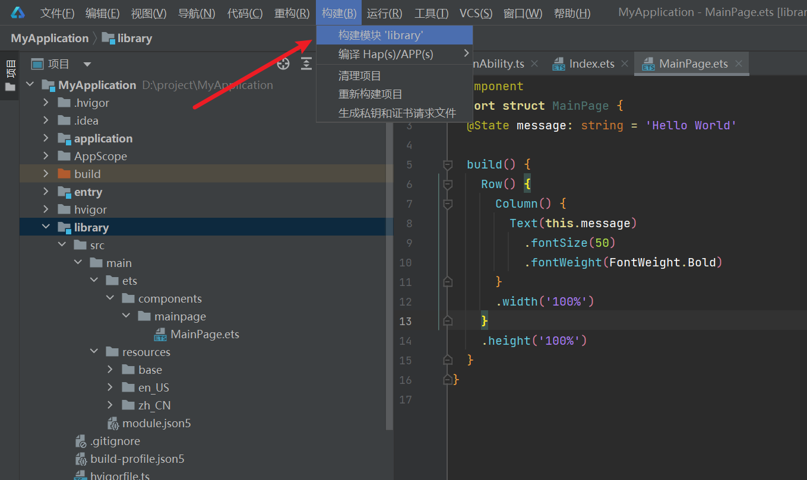Click the DevEco Studio logo icon

point(18,12)
